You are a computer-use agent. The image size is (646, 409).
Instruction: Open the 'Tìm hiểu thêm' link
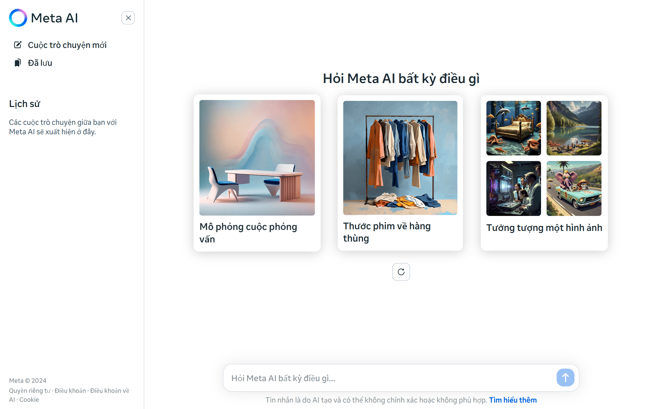[x=513, y=400]
